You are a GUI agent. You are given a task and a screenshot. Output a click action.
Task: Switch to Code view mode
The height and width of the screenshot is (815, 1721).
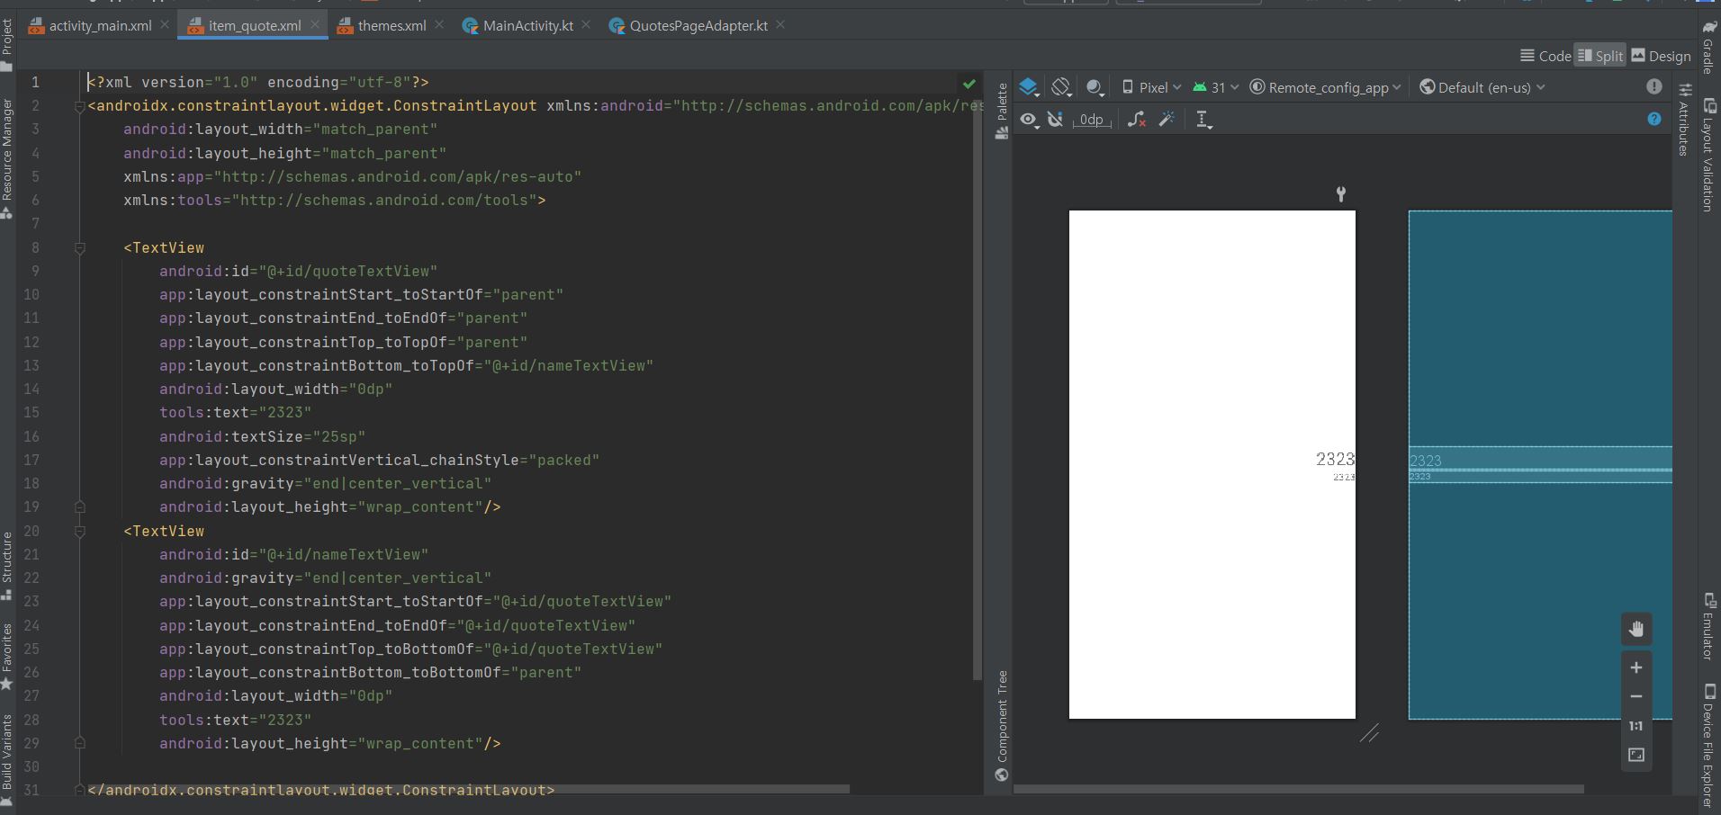click(x=1545, y=56)
